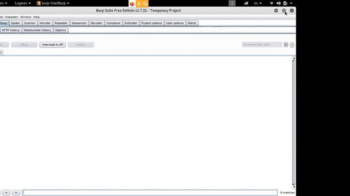Click the Action button
The width and height of the screenshot is (350, 196).
(81, 45)
